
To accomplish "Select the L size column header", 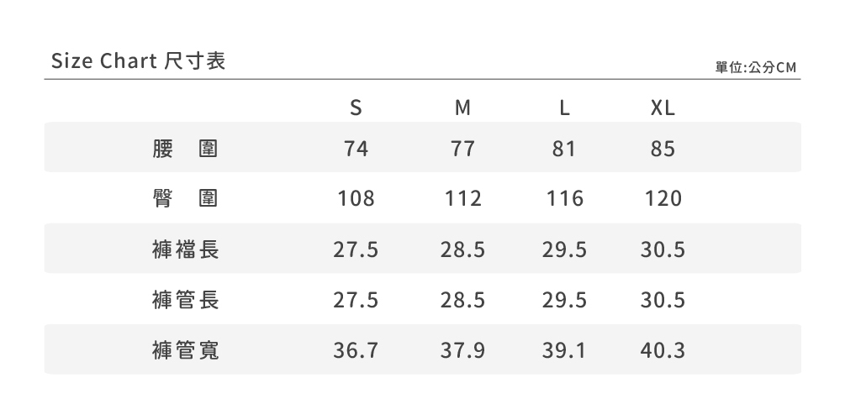I will tap(565, 108).
